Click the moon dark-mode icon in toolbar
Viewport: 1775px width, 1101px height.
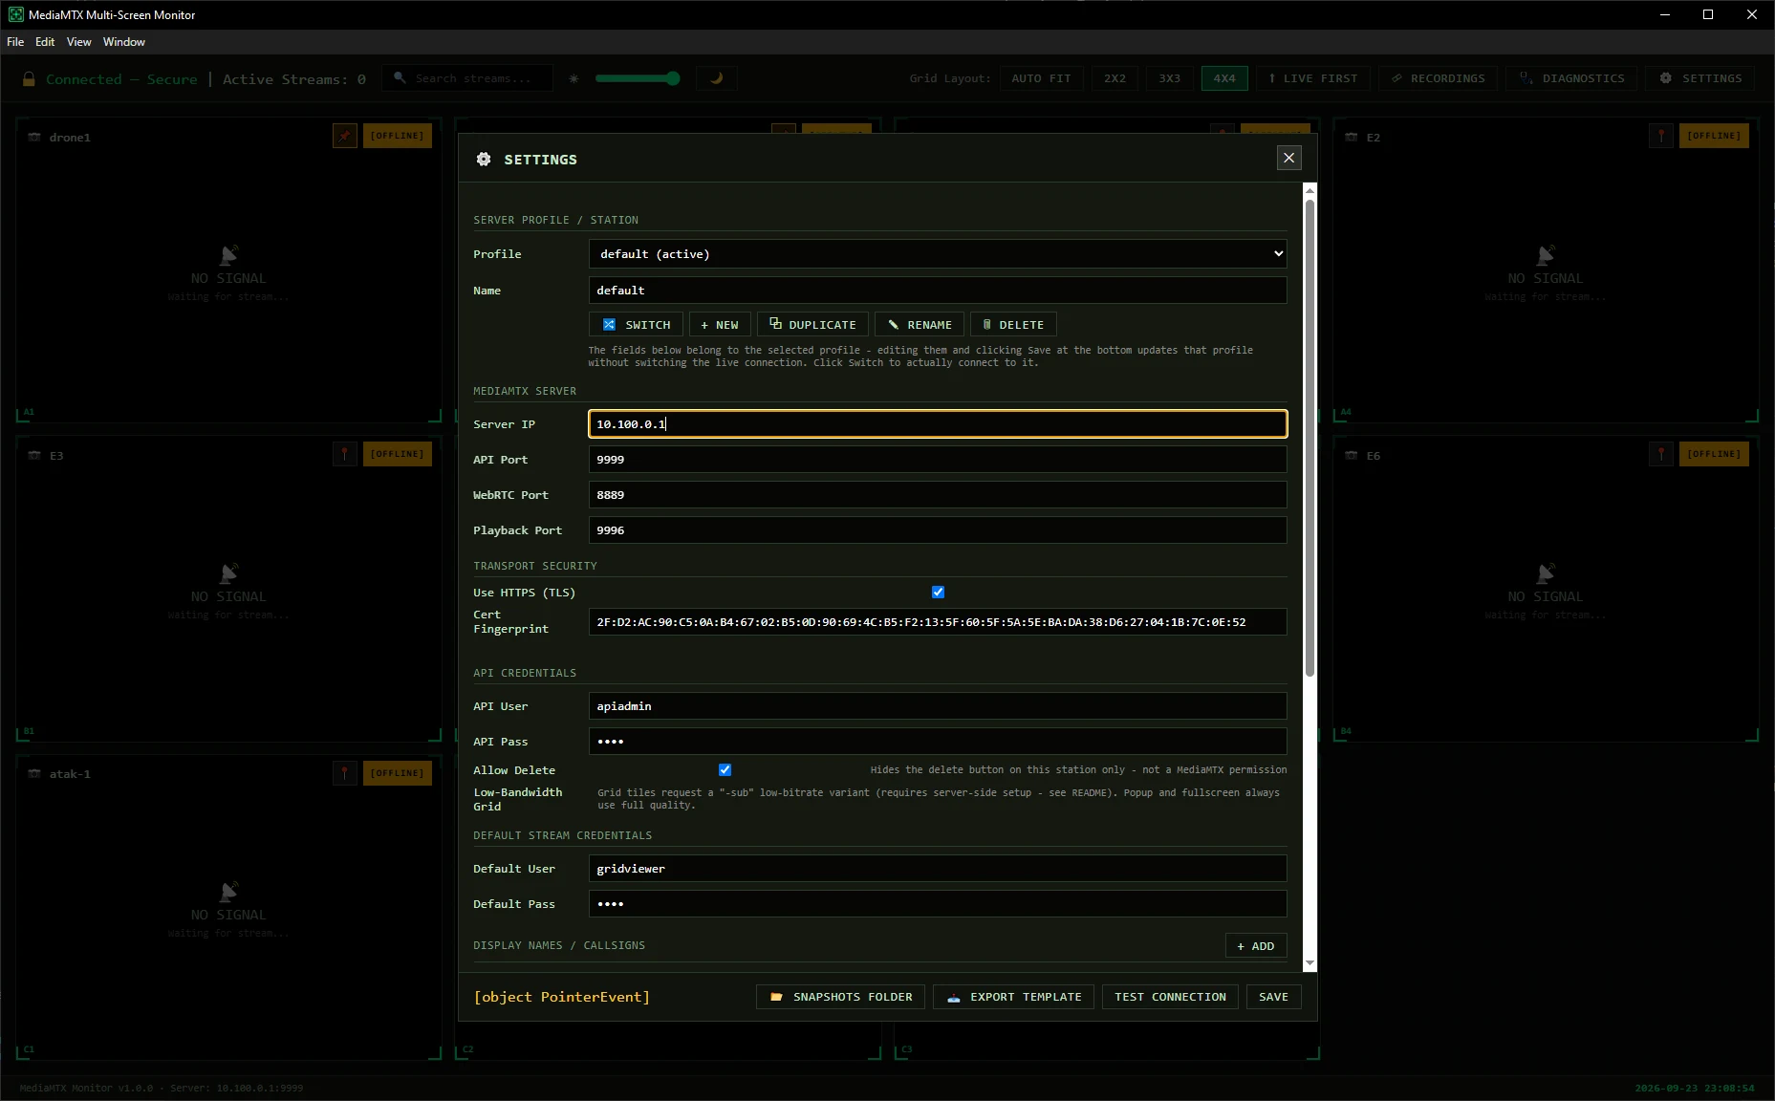point(716,78)
